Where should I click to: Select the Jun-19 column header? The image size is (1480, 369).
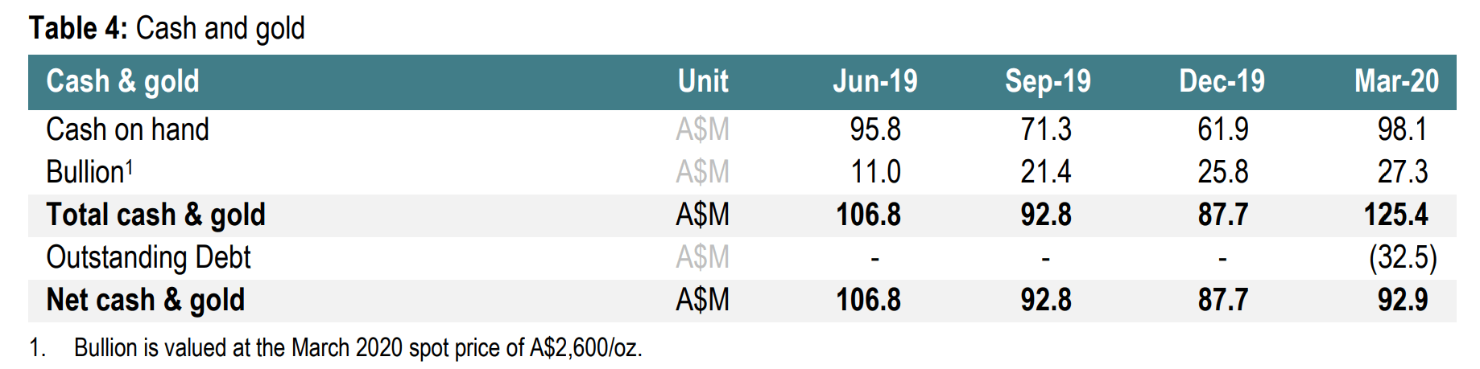coord(875,81)
